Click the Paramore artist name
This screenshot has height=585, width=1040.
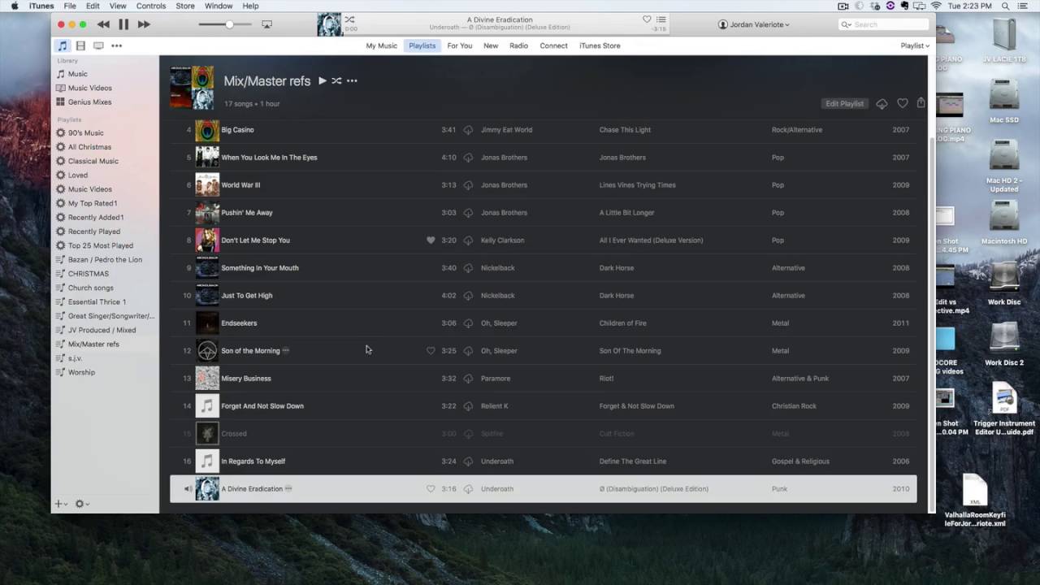(x=496, y=379)
